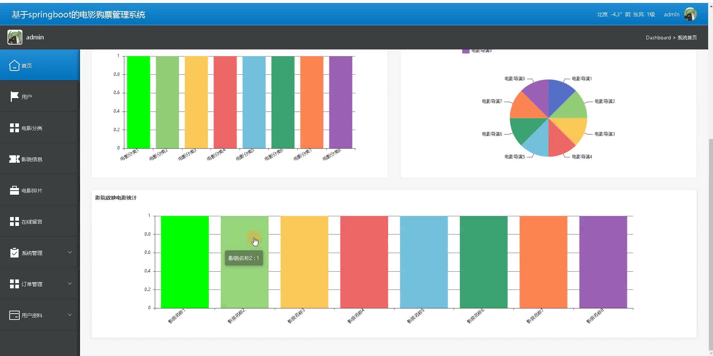Click the grid icon beside 在线留言
Screen dimensions: 713x356
click(14, 221)
